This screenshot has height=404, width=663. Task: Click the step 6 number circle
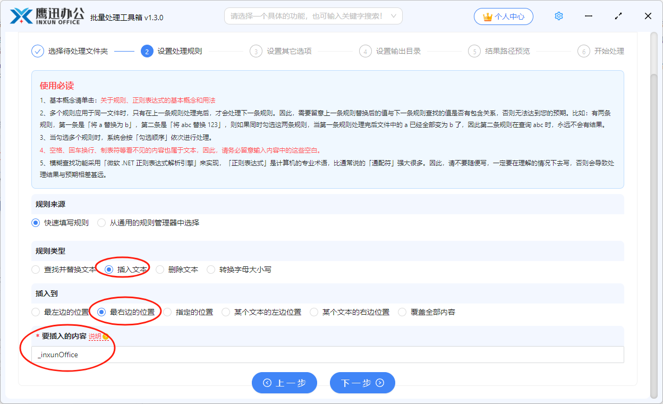click(583, 51)
